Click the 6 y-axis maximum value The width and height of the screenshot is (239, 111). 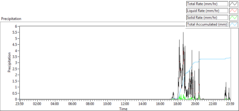pos(16,26)
